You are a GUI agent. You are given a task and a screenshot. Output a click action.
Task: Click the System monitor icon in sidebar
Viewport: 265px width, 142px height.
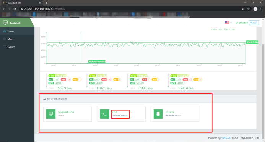4,47
